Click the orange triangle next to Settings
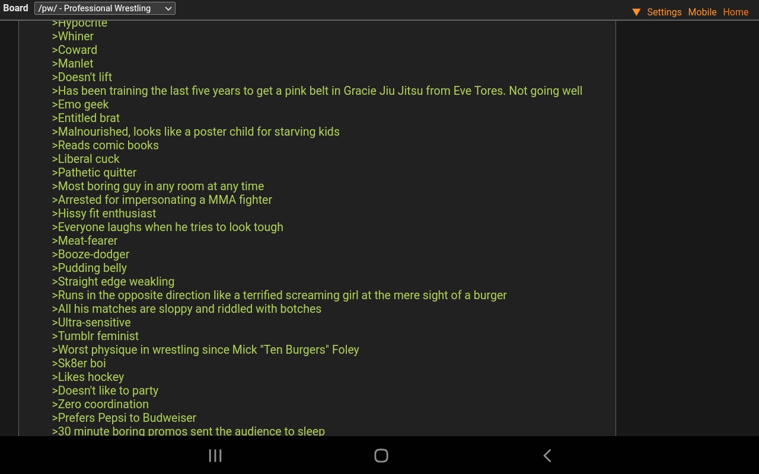The width and height of the screenshot is (759, 474). (x=636, y=12)
